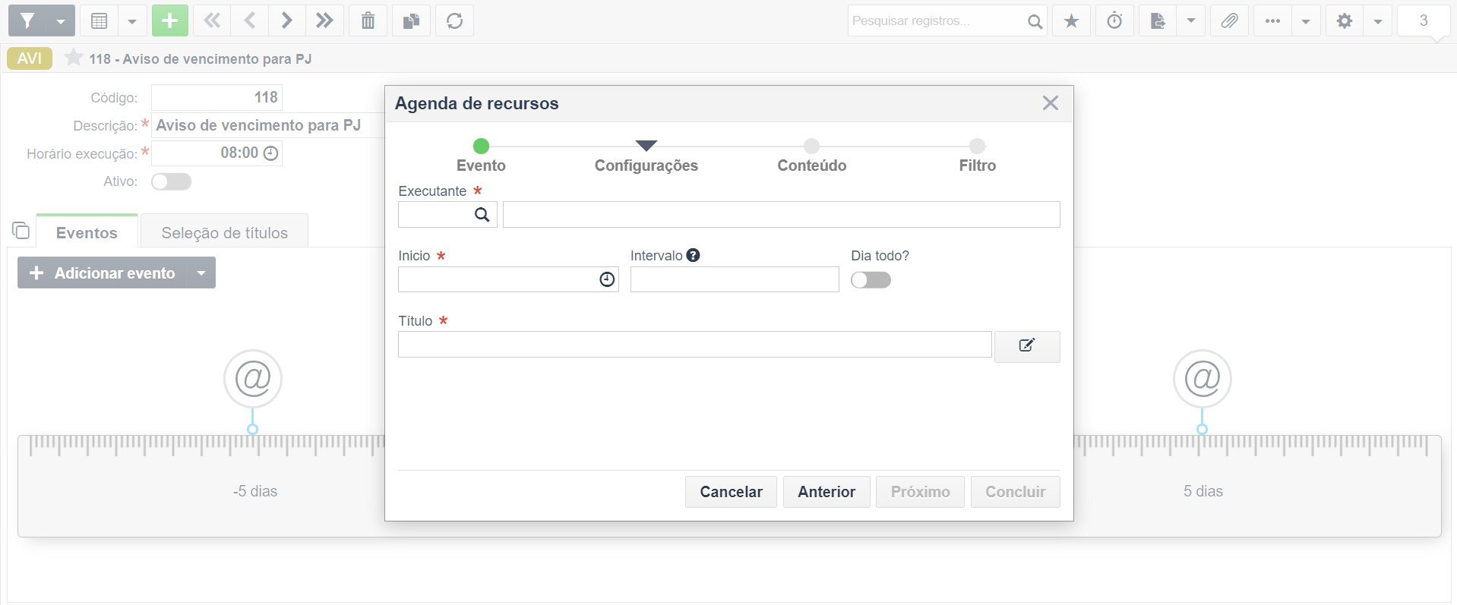Expand the Adicionar evento dropdown arrow
Viewport: 1457px width, 605px height.
point(201,273)
